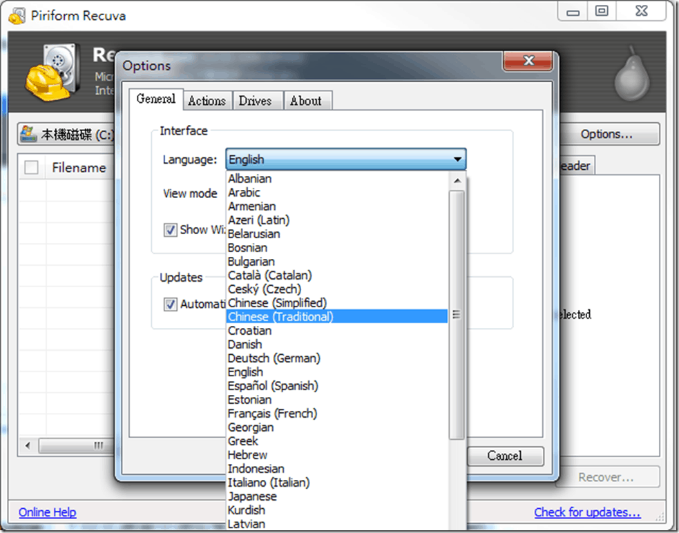This screenshot has width=679, height=533.
Task: Click the Cancel button in Options
Action: click(x=505, y=456)
